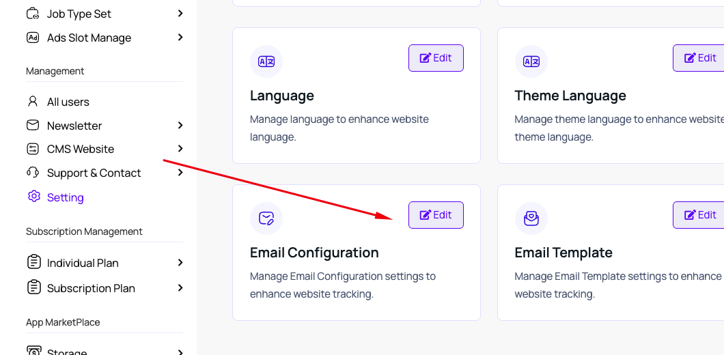Expand the Newsletter chevron

[x=180, y=125]
